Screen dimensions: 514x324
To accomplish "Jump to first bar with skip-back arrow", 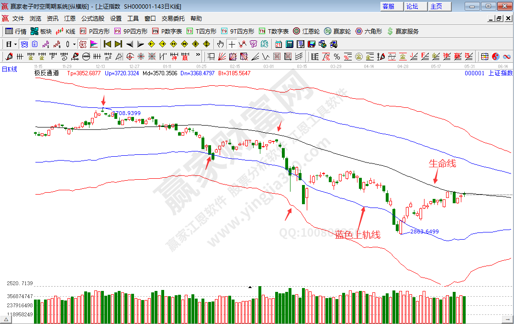I will pyautogui.click(x=107, y=44).
